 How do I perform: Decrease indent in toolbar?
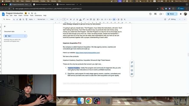(x=118, y=19)
